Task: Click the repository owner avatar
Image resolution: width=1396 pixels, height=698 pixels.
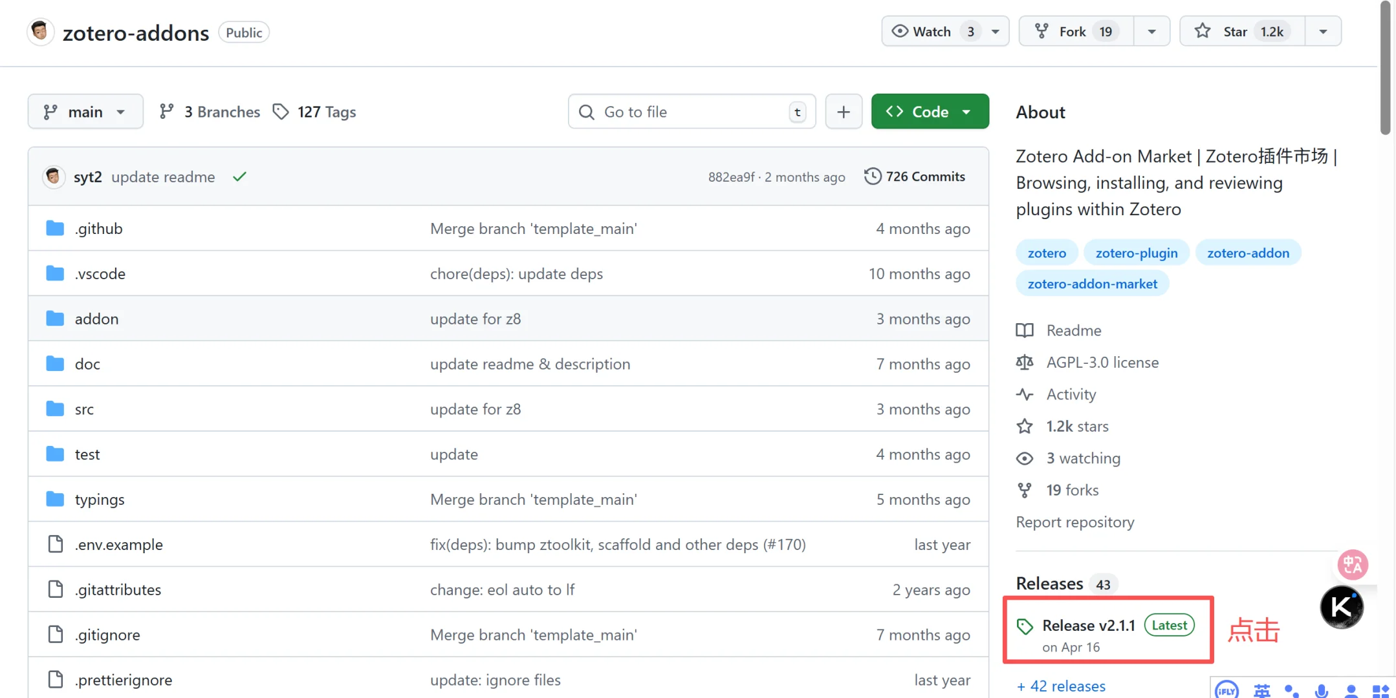Action: click(x=39, y=31)
